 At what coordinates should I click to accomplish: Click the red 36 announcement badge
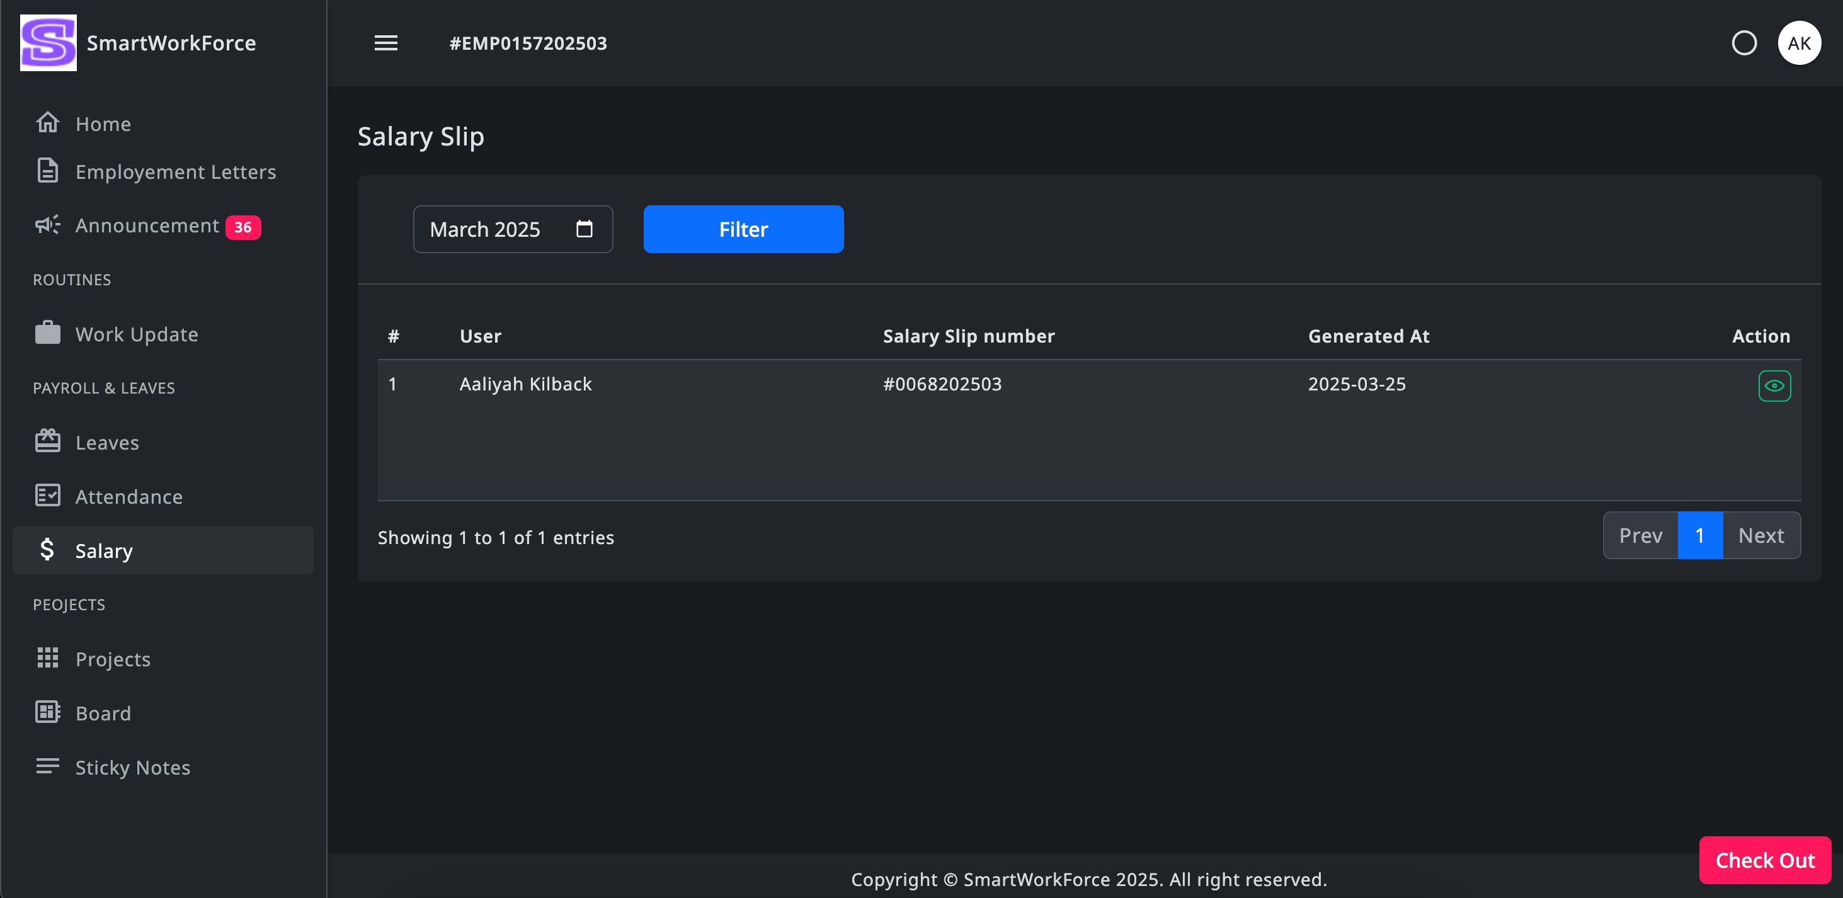(x=243, y=227)
